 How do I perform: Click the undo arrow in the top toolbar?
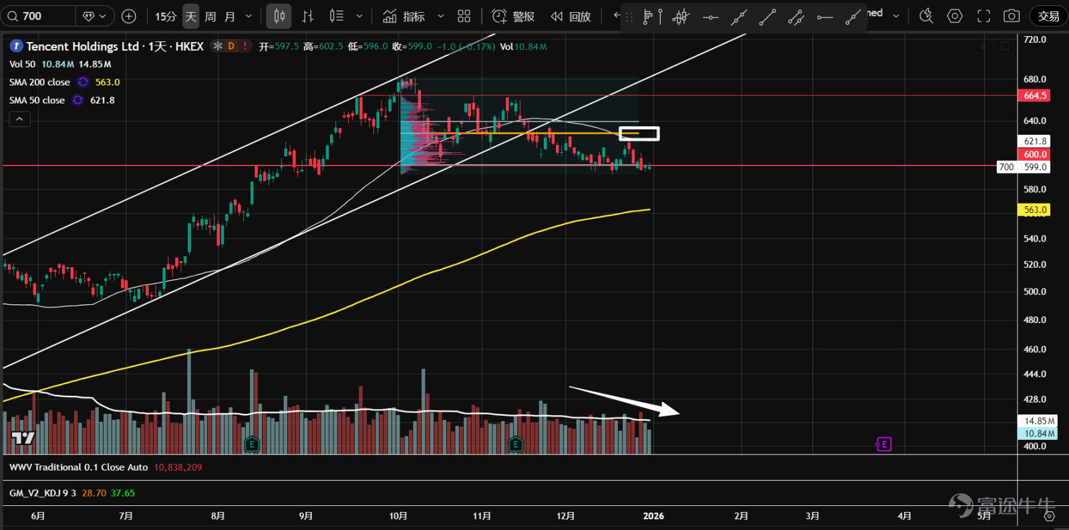click(x=617, y=15)
